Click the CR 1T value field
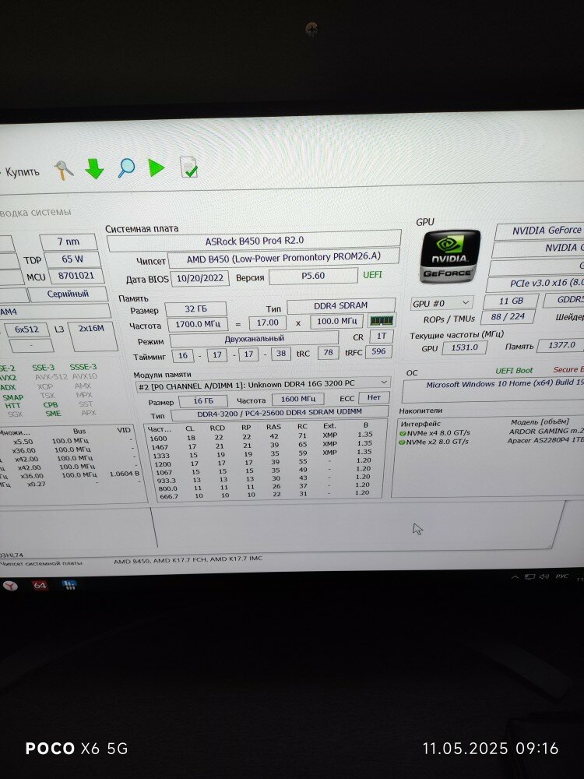This screenshot has width=584, height=779. tap(382, 336)
